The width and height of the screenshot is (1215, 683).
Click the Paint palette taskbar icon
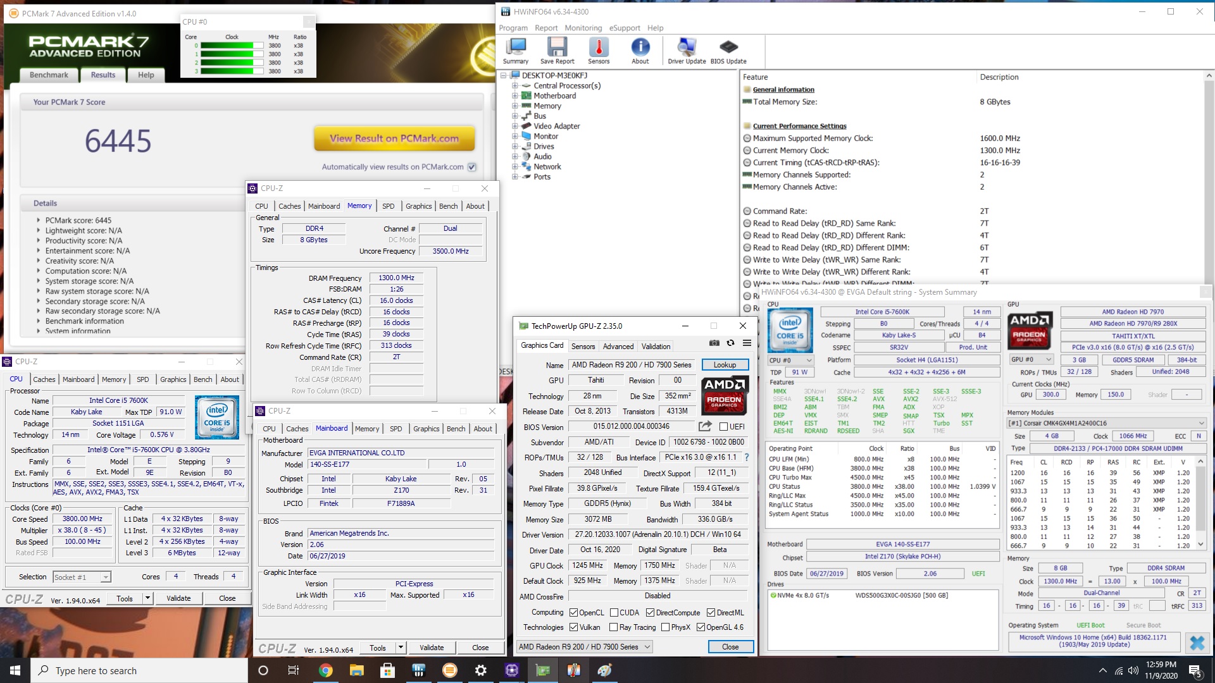coord(604,670)
